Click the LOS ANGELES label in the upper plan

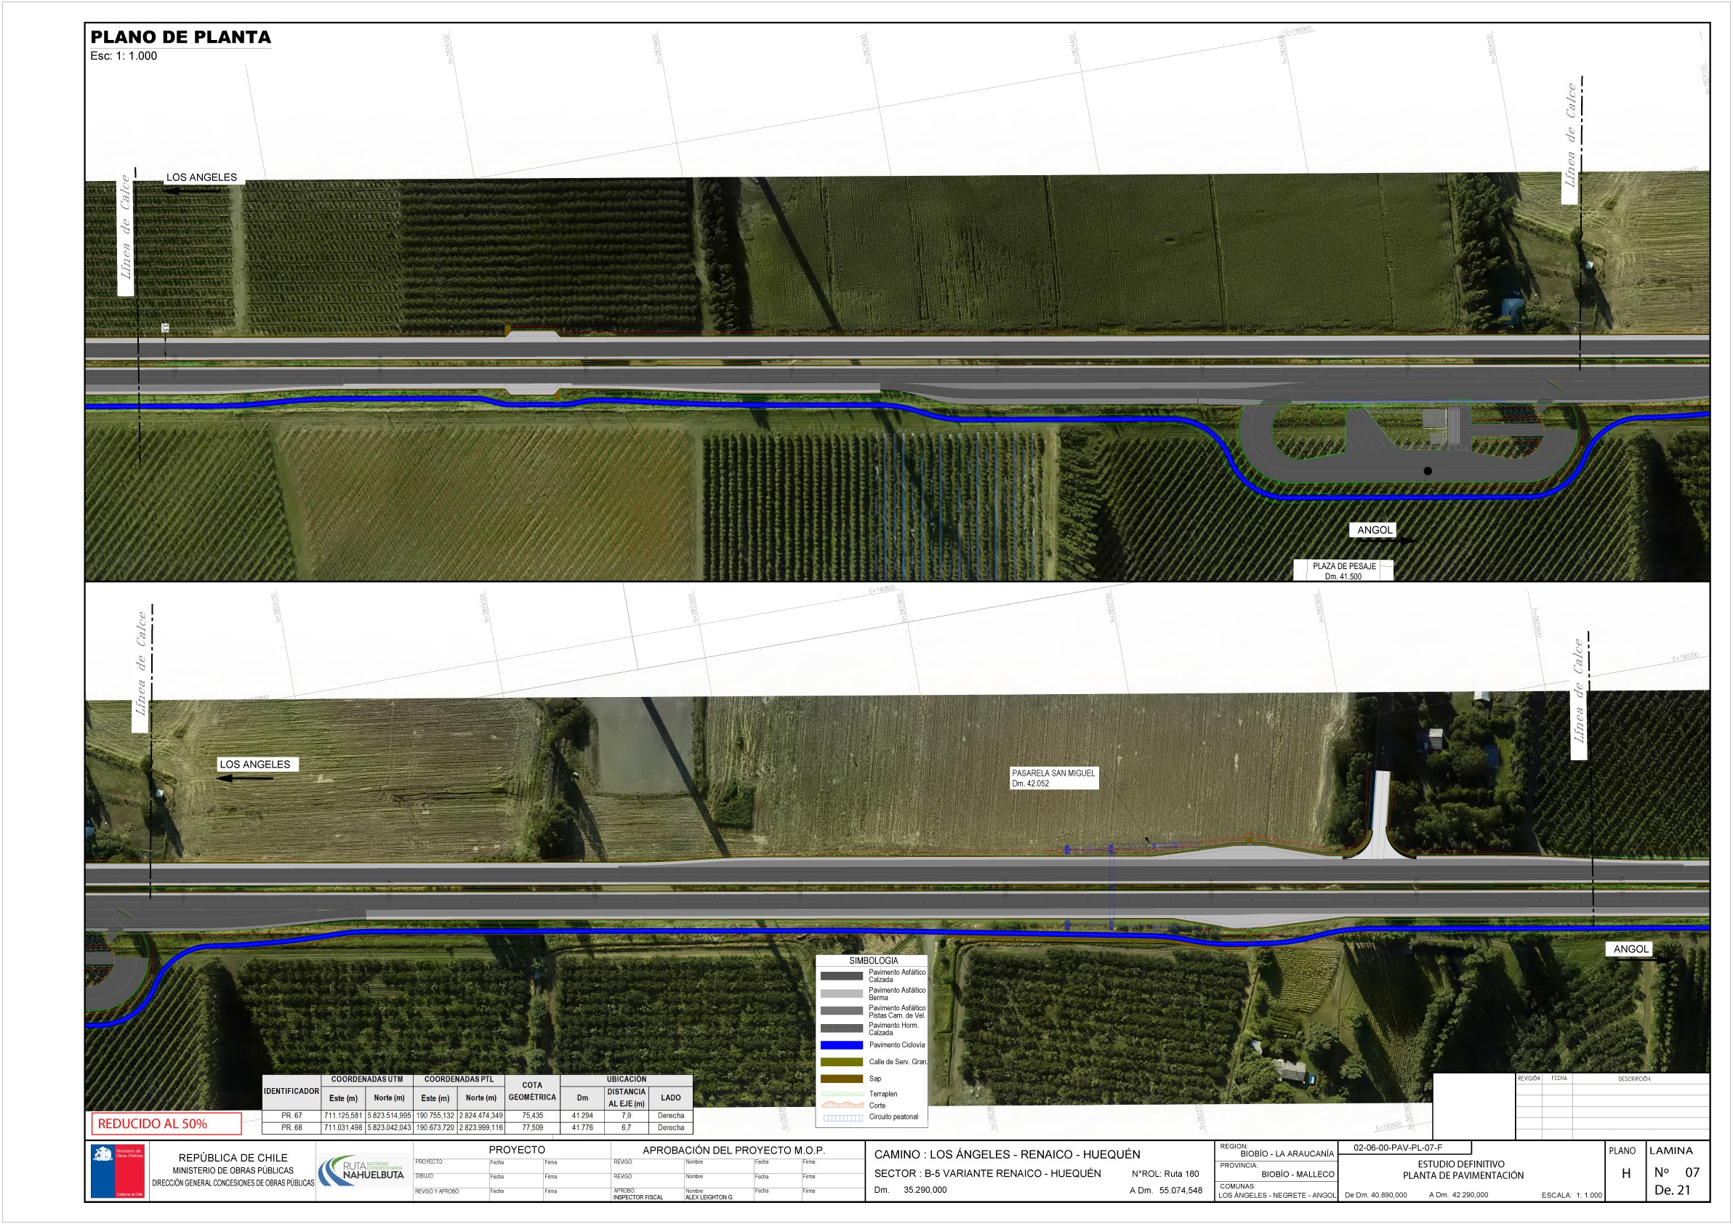pyautogui.click(x=201, y=177)
